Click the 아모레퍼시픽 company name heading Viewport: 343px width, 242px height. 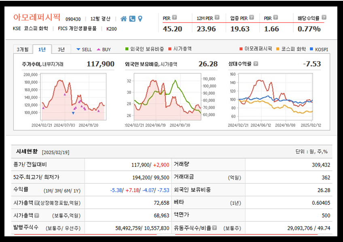(36, 17)
